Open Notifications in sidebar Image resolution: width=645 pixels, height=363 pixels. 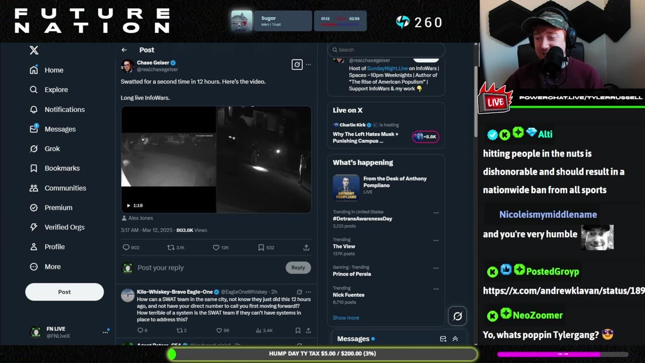[57, 109]
